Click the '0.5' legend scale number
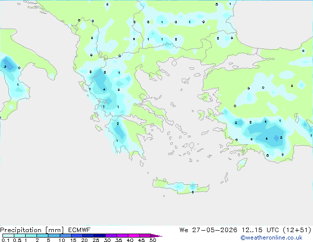The image size is (313, 242). tap(17, 240)
